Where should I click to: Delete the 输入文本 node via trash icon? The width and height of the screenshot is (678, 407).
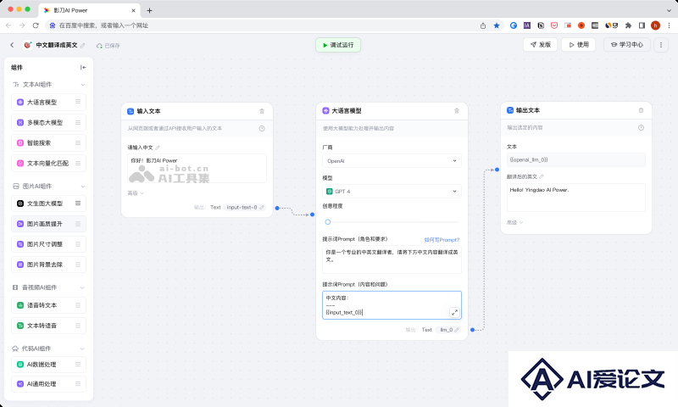(262, 111)
